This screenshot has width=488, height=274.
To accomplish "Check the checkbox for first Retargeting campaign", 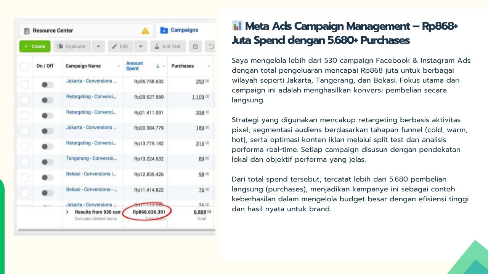I will pyautogui.click(x=25, y=100).
